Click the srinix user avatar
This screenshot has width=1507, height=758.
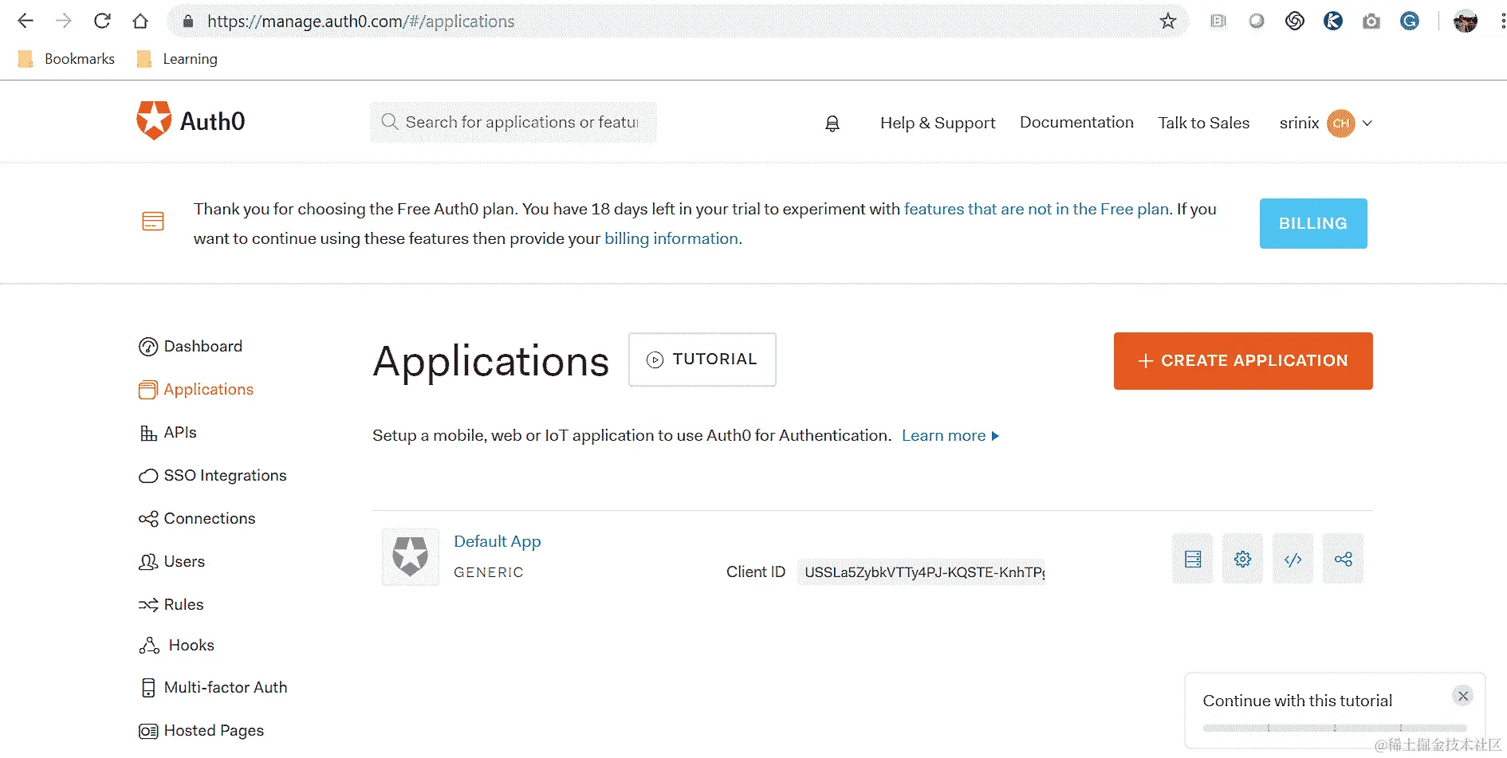point(1341,123)
